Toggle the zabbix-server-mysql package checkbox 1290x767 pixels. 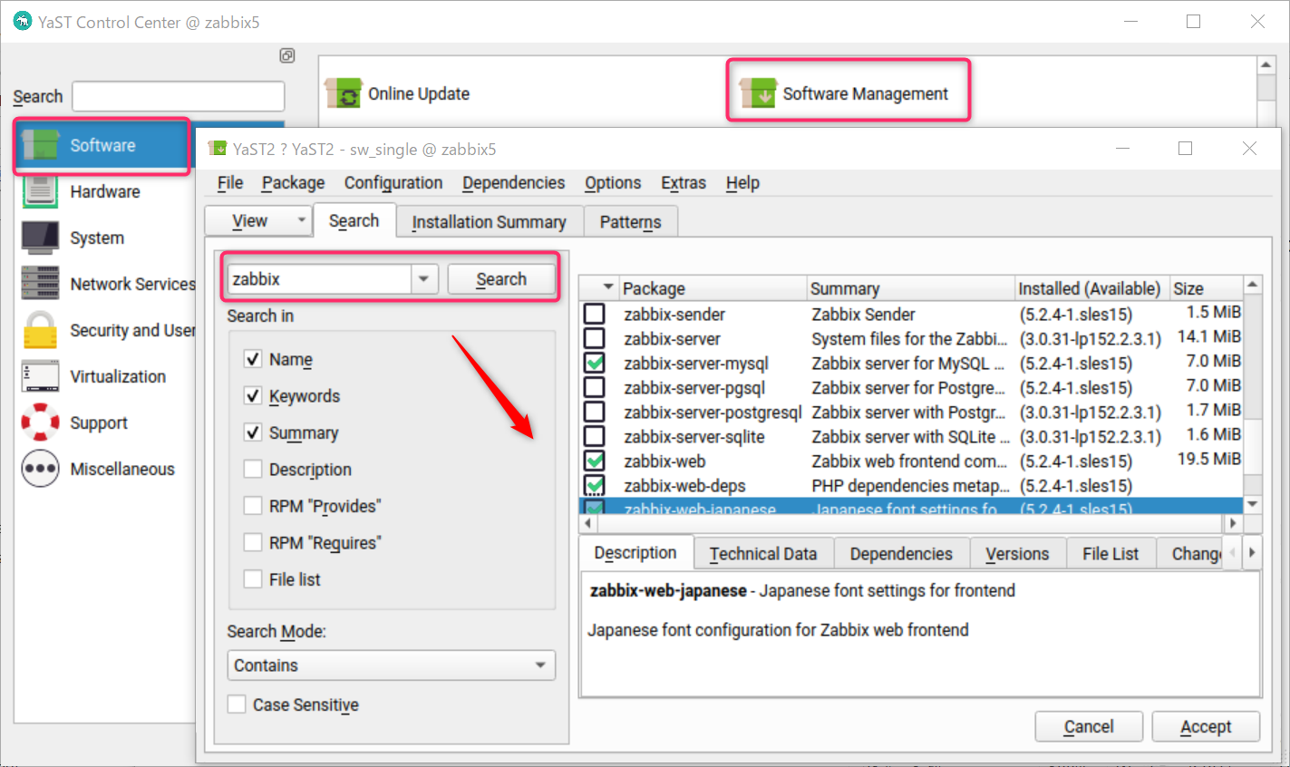click(x=595, y=363)
